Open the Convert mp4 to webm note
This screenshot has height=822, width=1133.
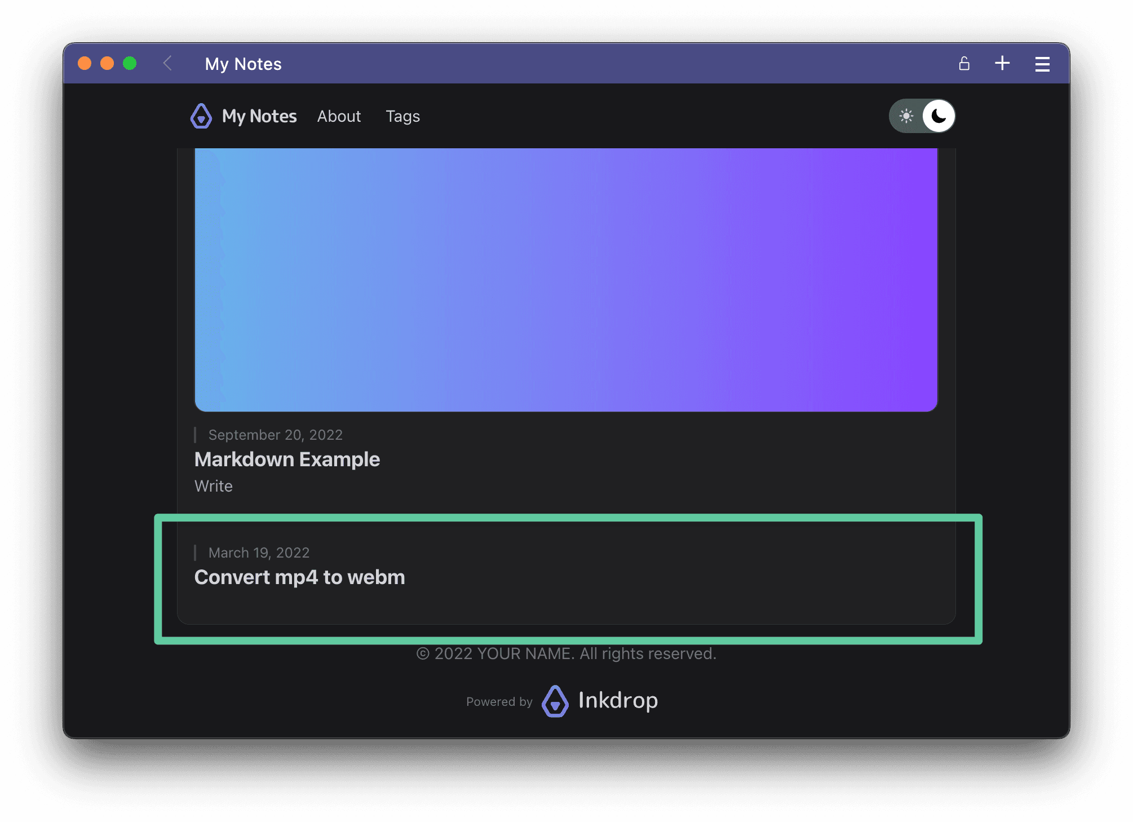coord(299,577)
